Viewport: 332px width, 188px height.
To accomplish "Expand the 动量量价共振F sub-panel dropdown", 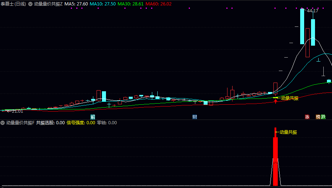I will tap(3, 123).
